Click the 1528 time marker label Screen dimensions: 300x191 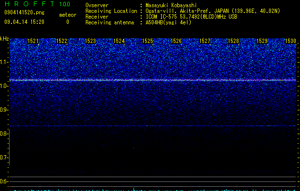234,41
